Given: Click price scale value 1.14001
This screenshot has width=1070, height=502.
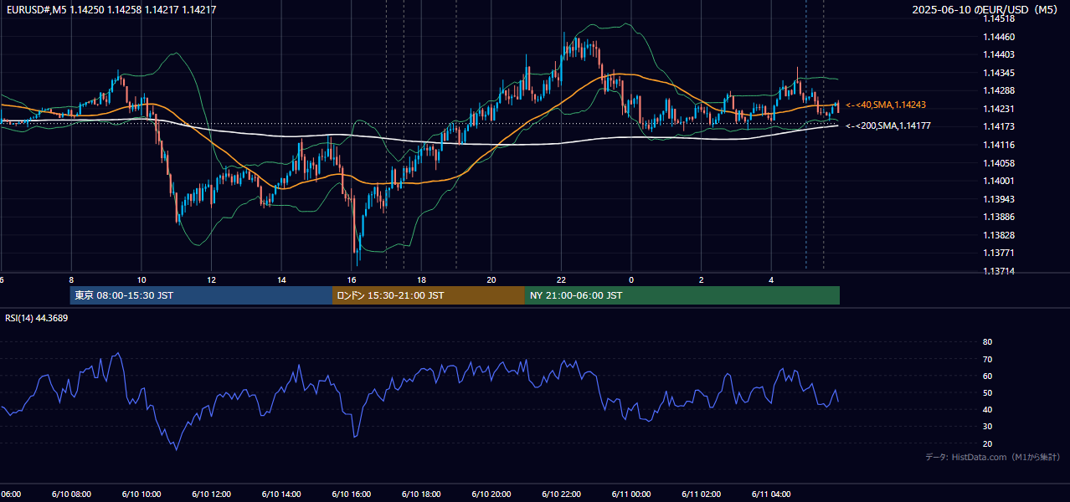Looking at the screenshot, I should pos(1000,181).
